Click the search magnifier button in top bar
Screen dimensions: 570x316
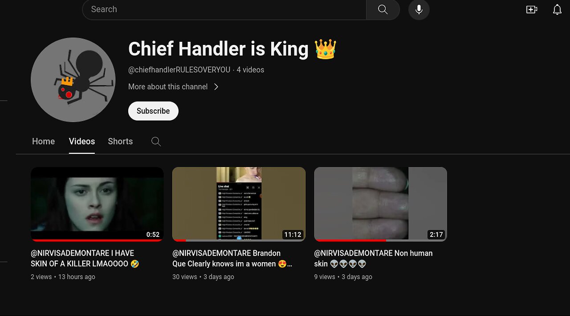(x=383, y=9)
